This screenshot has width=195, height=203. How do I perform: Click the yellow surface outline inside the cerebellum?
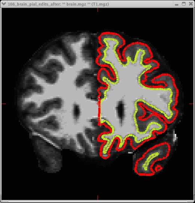point(150,161)
